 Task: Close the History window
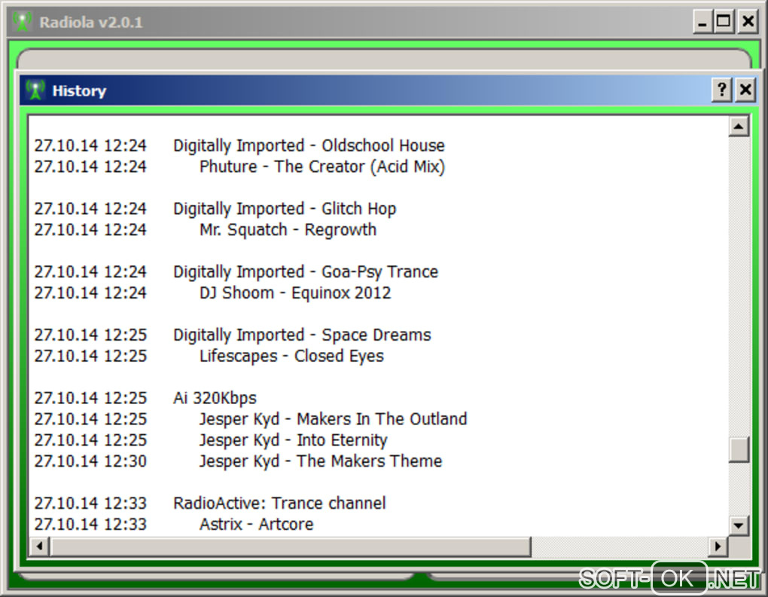[x=745, y=90]
